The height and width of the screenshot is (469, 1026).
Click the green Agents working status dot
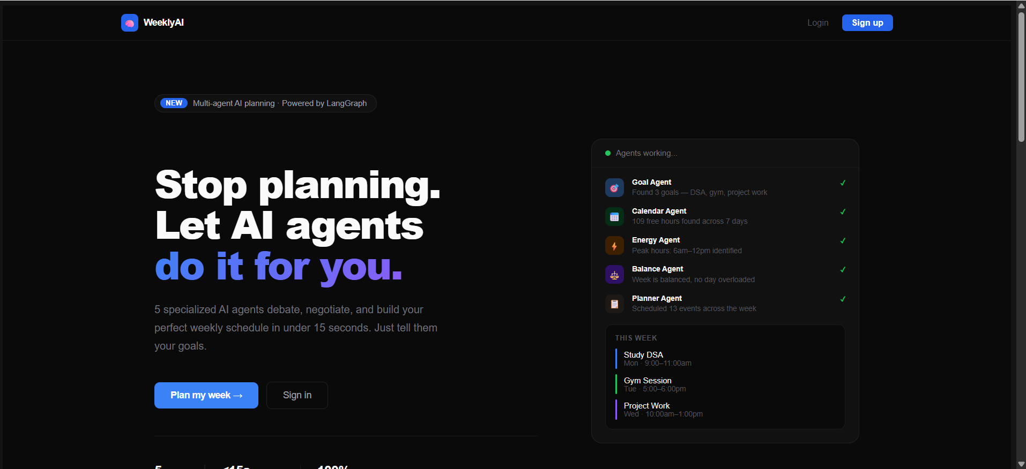[x=608, y=153]
